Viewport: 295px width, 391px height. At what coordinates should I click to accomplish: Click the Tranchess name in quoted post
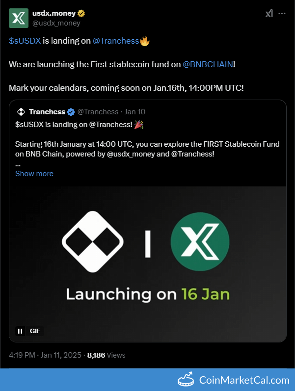click(47, 112)
